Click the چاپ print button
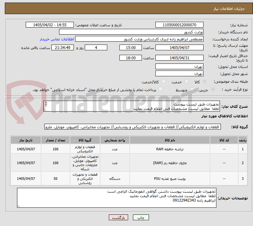Screen dimensions: 253x226 click(x=141, y=217)
